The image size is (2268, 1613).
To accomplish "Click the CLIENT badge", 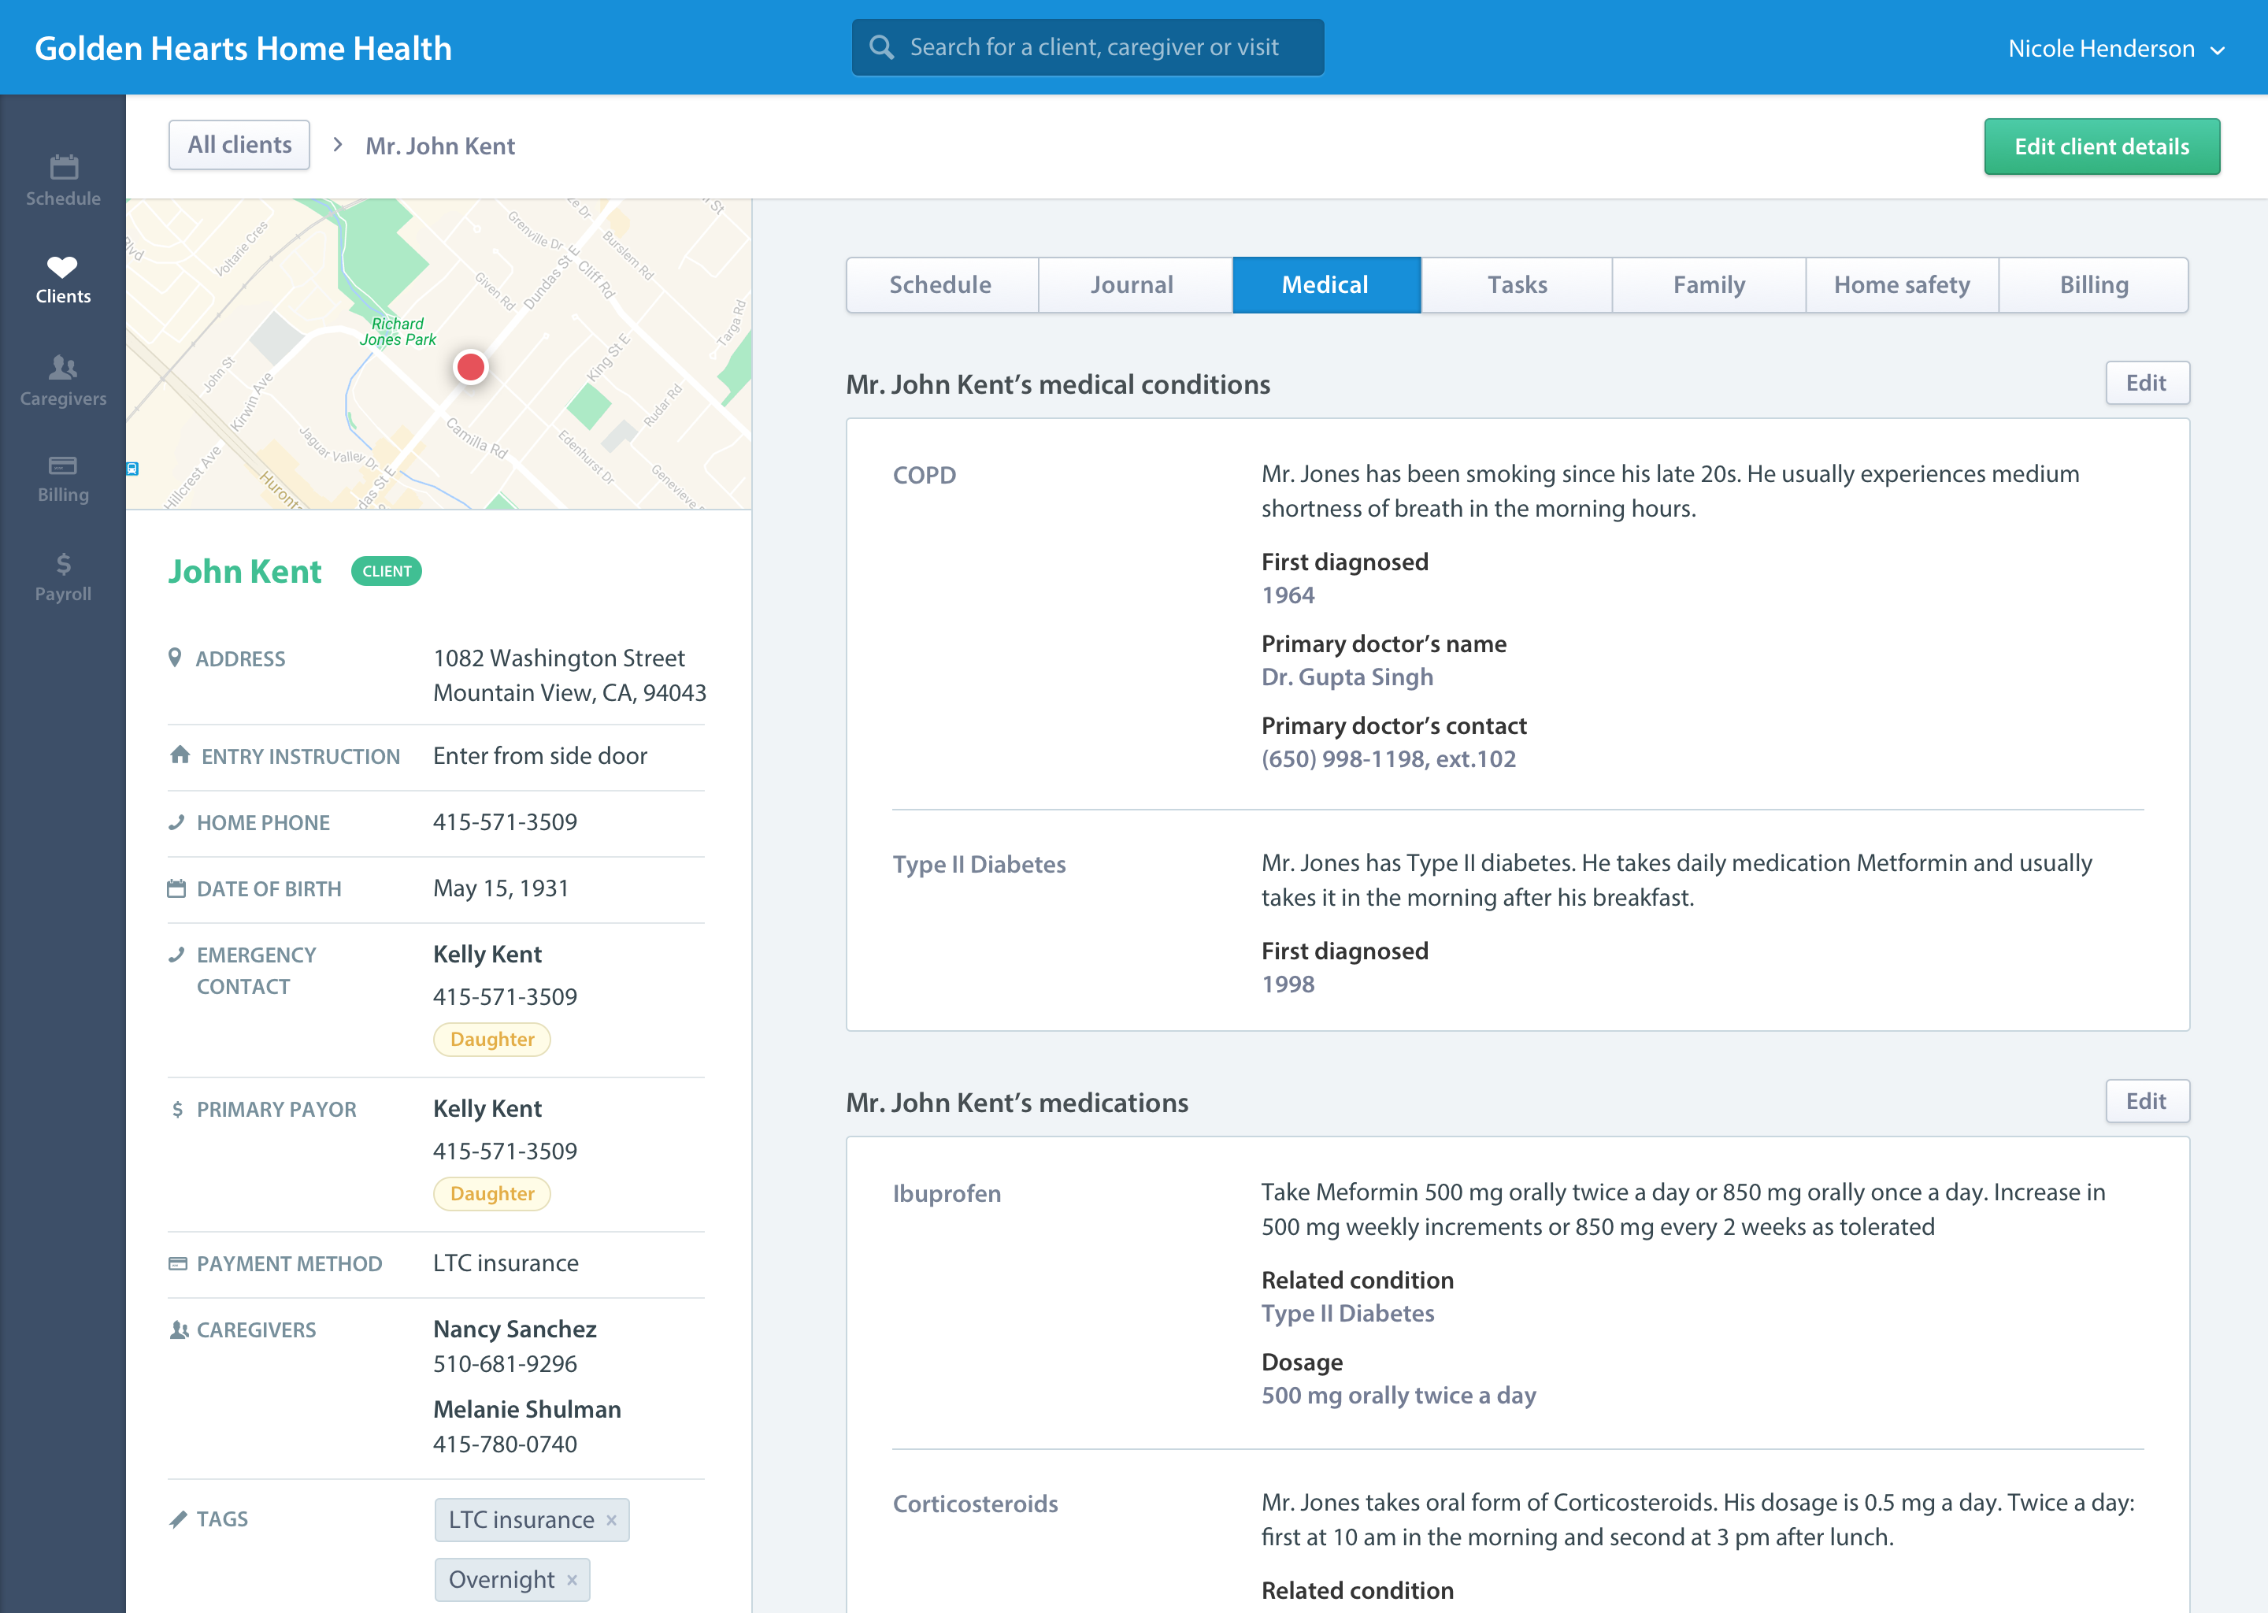I will (x=387, y=571).
